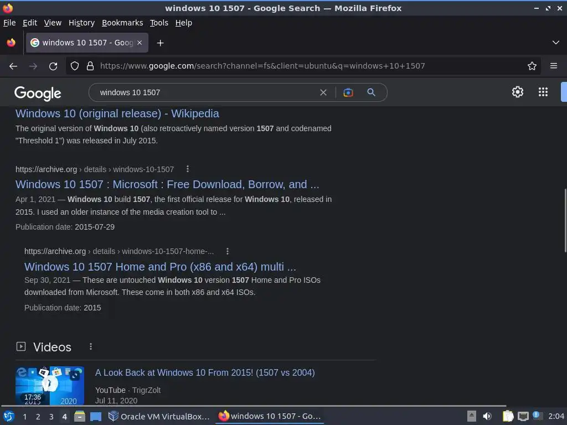Switch to workspace 2
Viewport: 567px width, 425px height.
coord(38,417)
